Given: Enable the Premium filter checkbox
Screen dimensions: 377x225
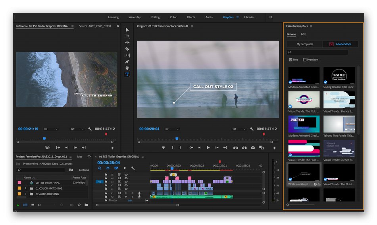Looking at the screenshot, I should coord(305,60).
